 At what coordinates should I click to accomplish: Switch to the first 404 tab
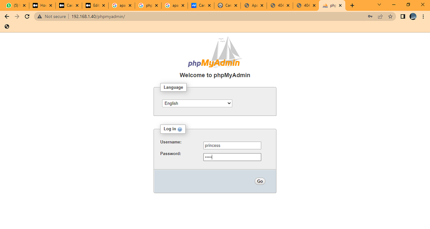[x=279, y=5]
